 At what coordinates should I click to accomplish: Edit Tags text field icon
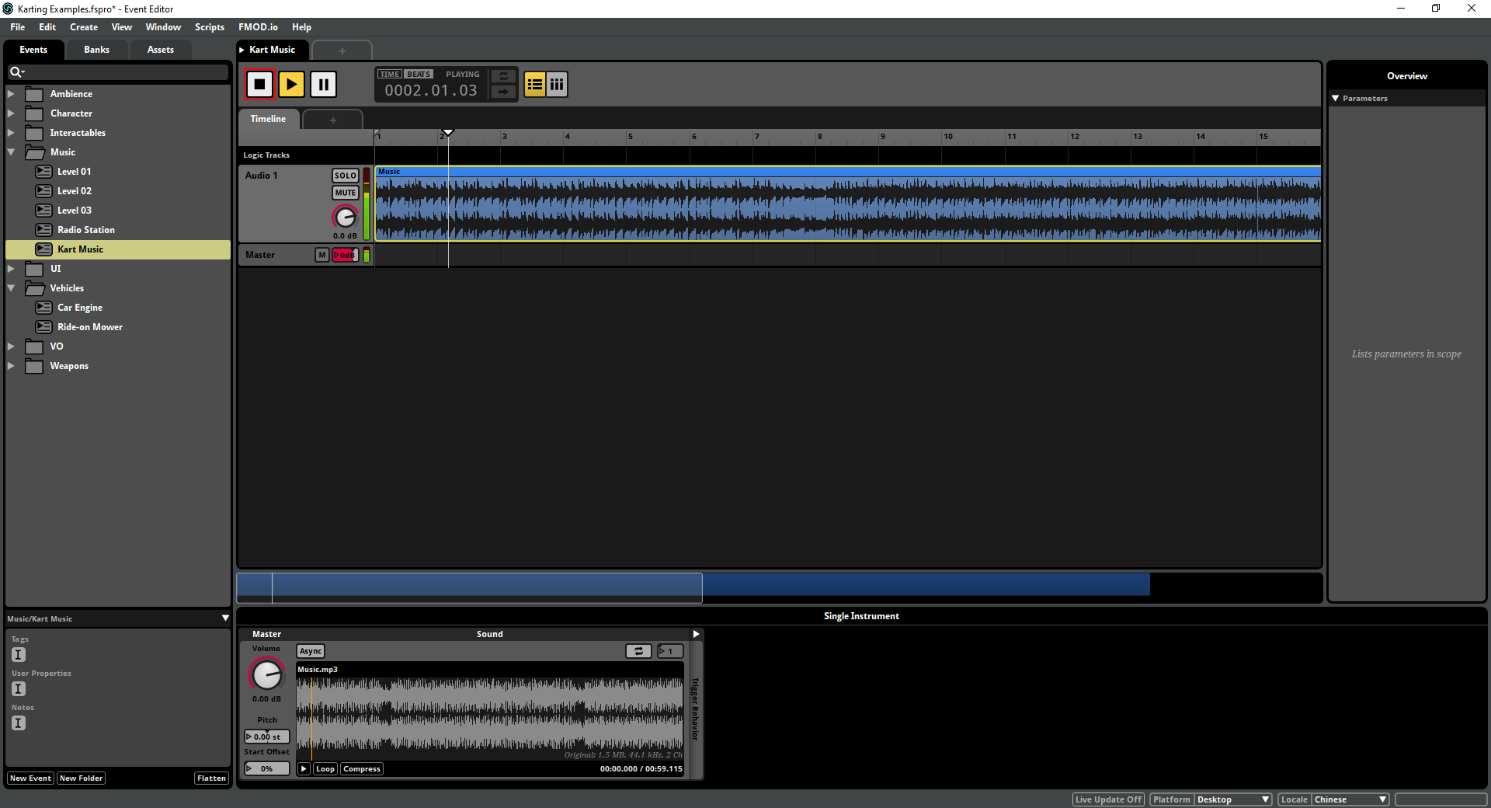click(19, 655)
